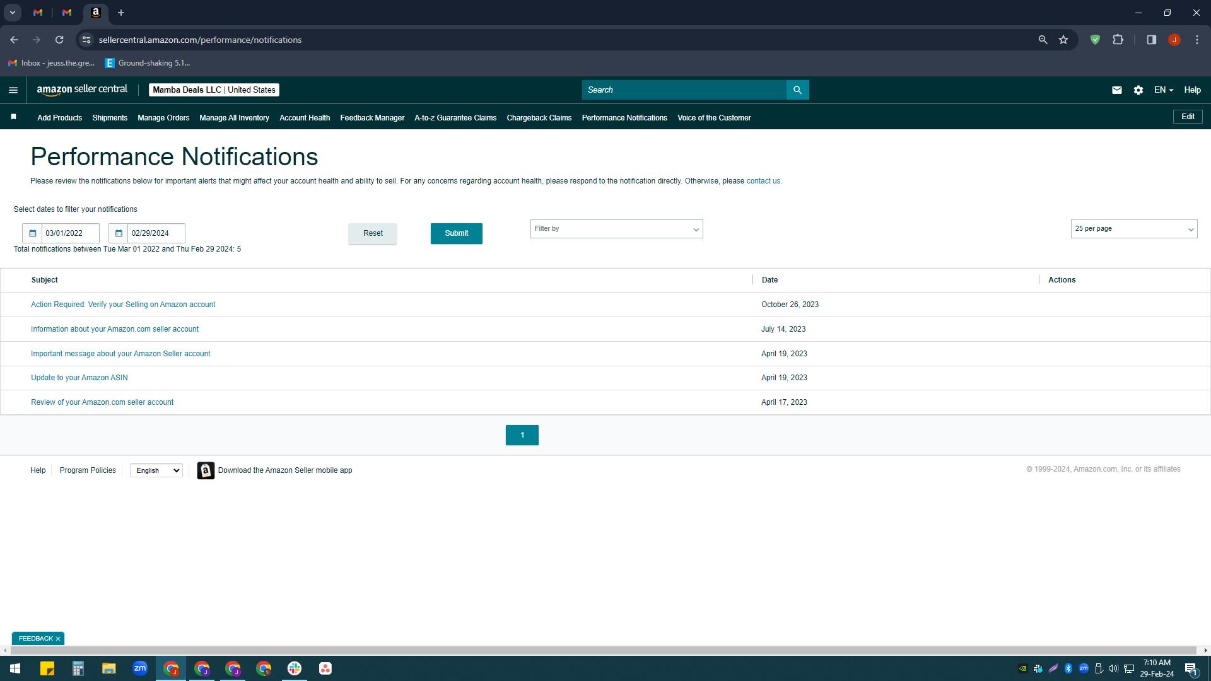1211x681 pixels.
Task: Reload the page with refresh icon
Action: [x=59, y=40]
